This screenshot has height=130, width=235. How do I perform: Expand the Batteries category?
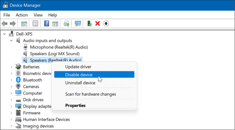point(11,67)
